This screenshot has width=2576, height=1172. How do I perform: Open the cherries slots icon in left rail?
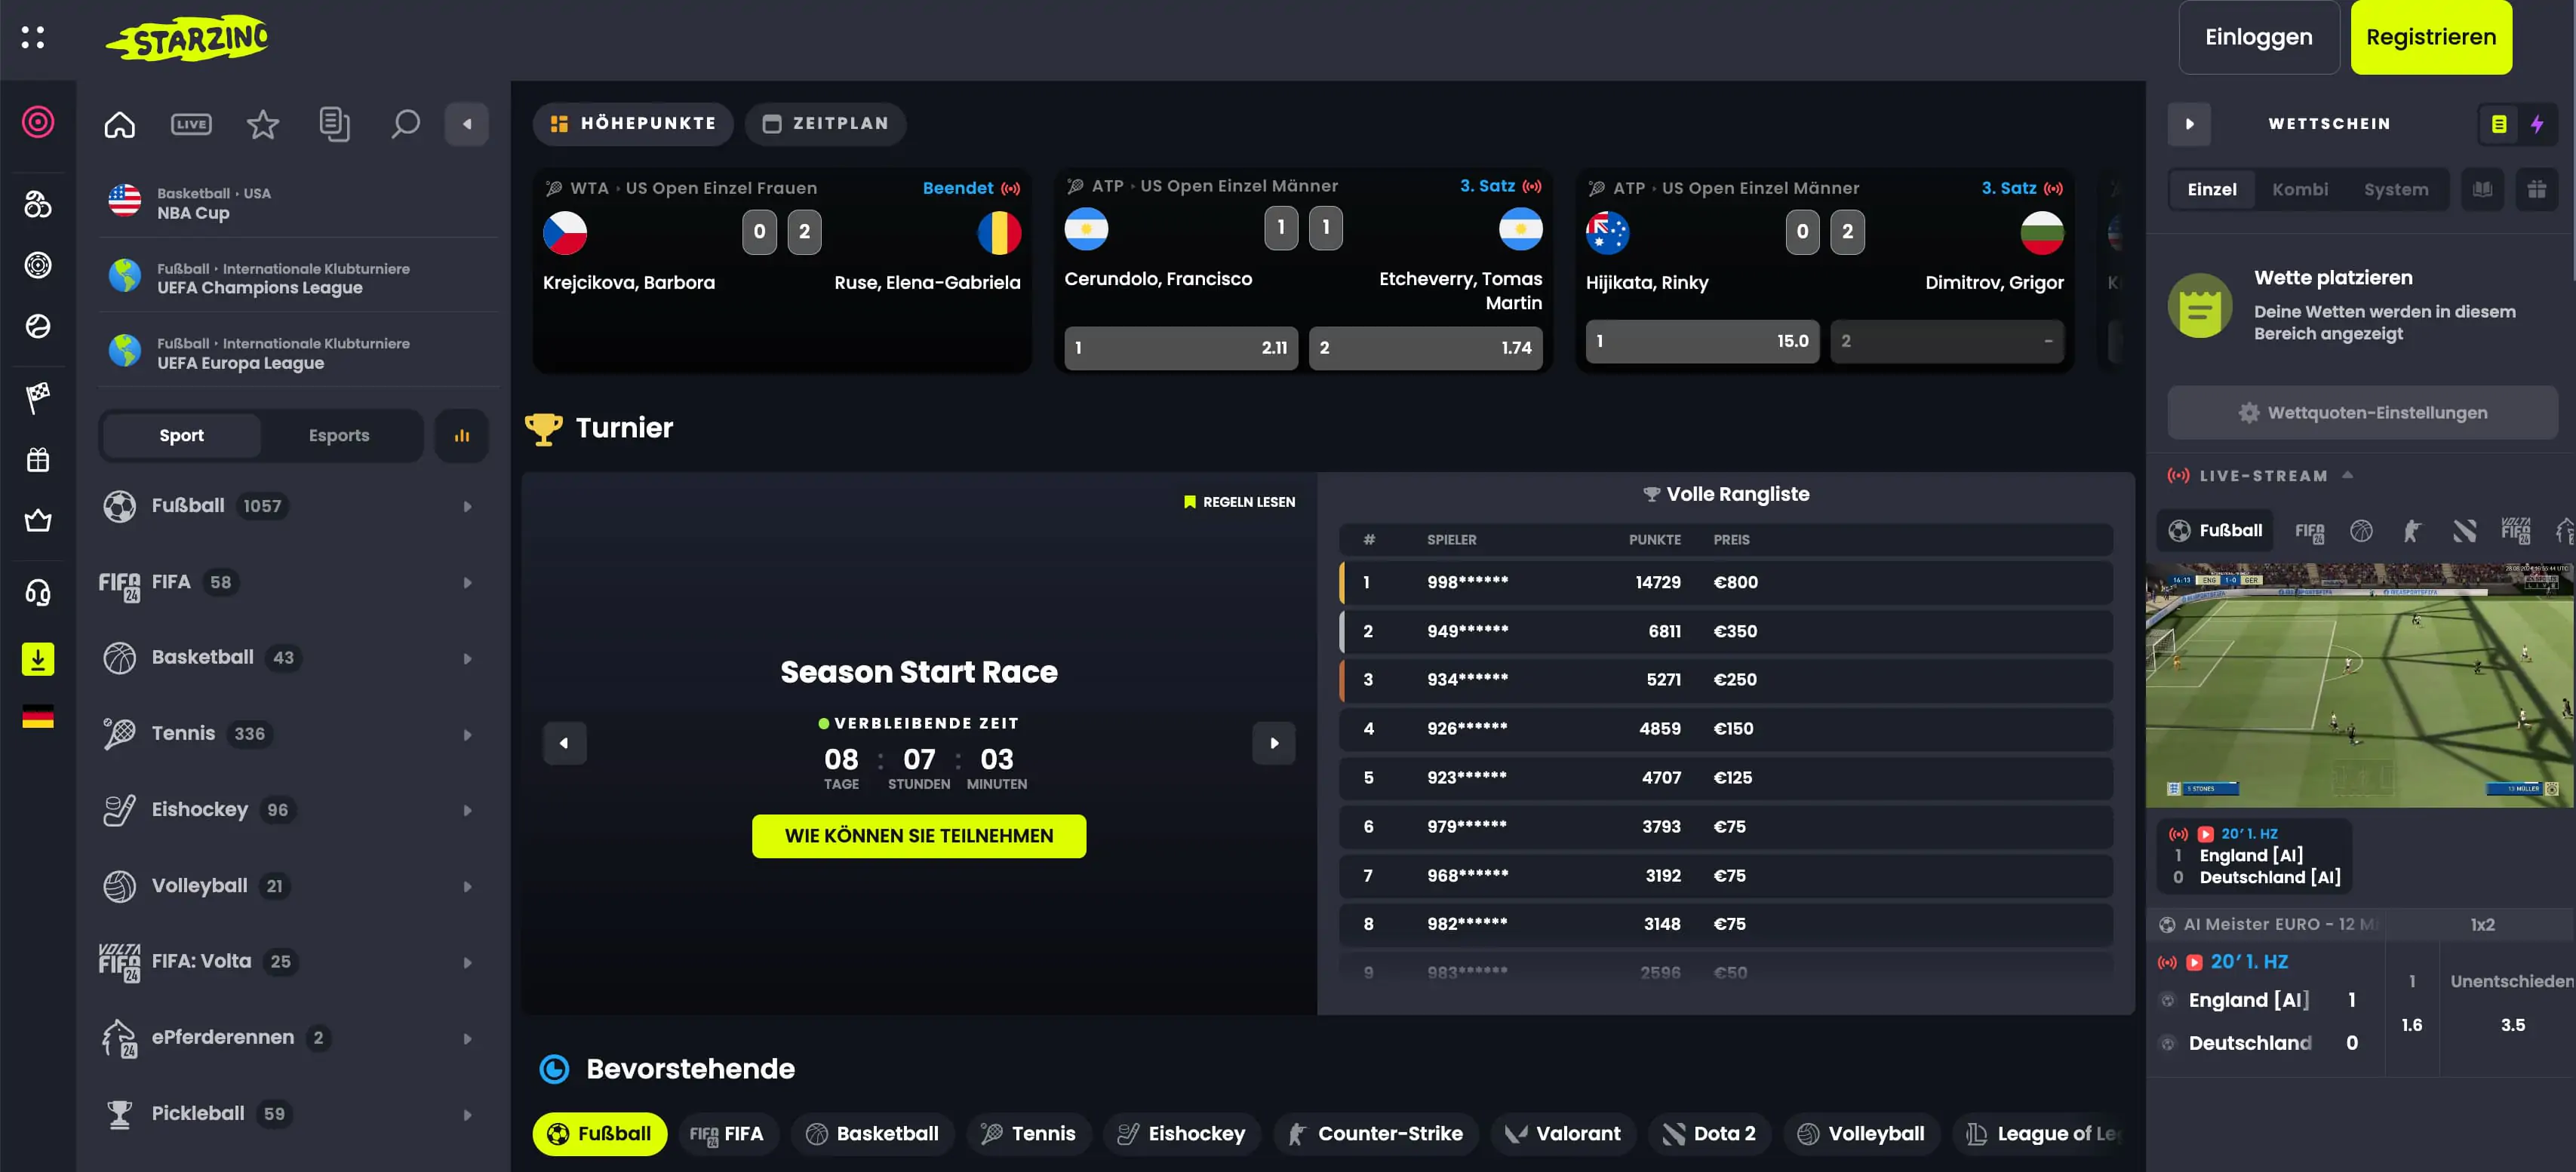tap(38, 204)
